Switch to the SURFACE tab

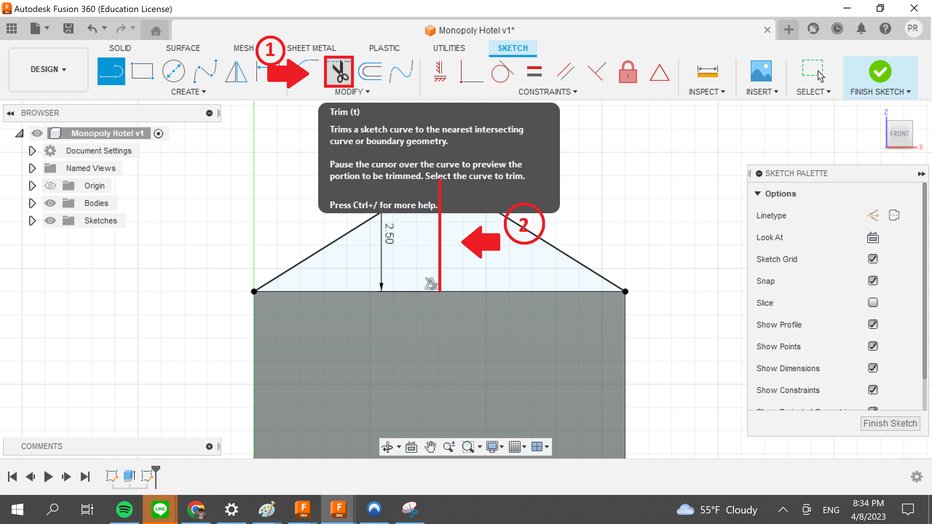pyautogui.click(x=183, y=48)
